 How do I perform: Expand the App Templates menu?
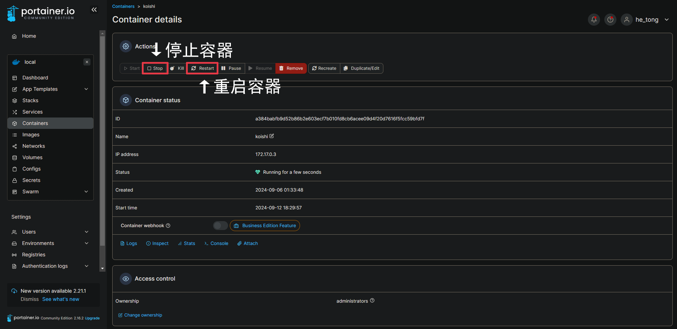[x=86, y=89]
